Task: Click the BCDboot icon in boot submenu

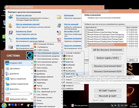Action: pos(64,56)
